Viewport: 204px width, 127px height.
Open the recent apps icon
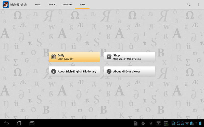tap(32, 123)
